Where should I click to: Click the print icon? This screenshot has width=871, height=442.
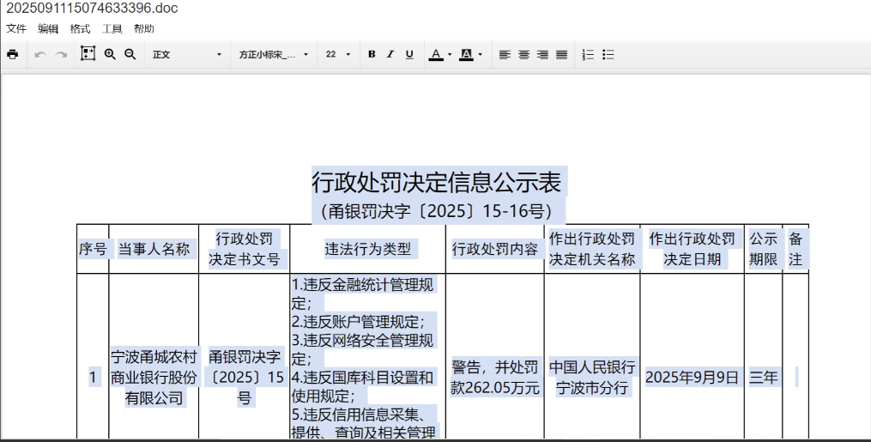12,54
